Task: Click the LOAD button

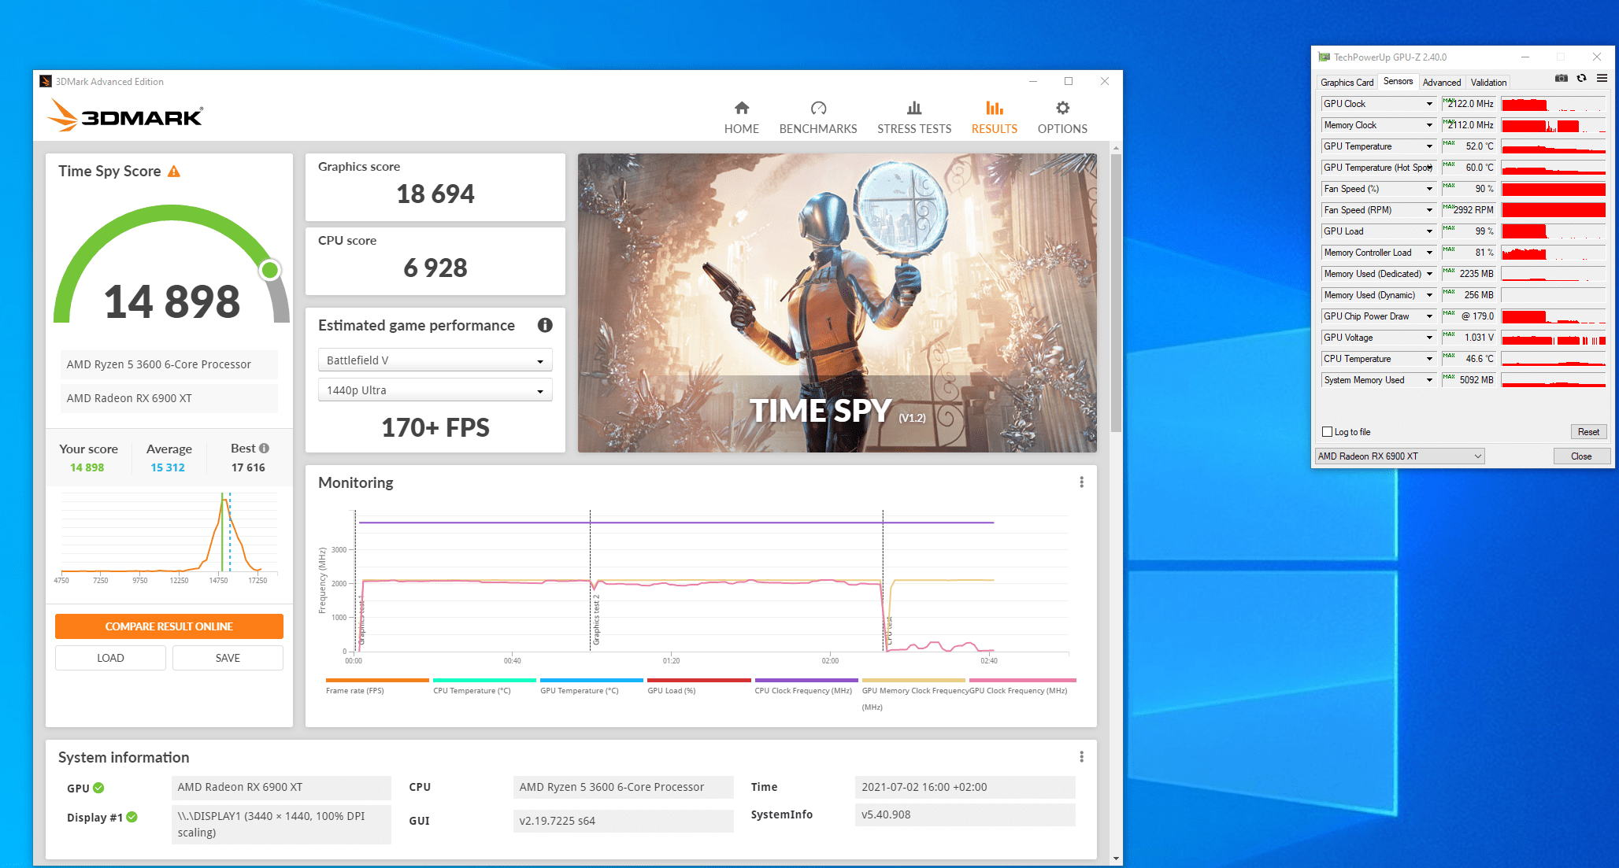Action: 110,658
